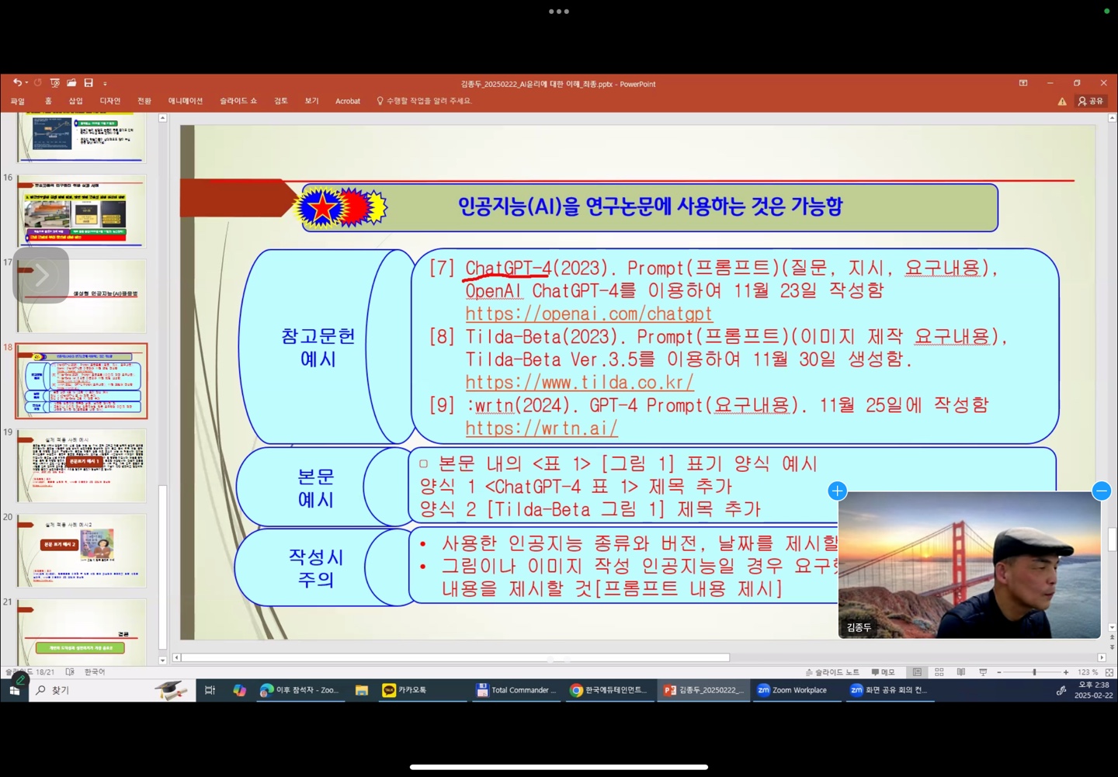
Task: Open the https://openai.com/chatgpt link
Action: pyautogui.click(x=589, y=314)
